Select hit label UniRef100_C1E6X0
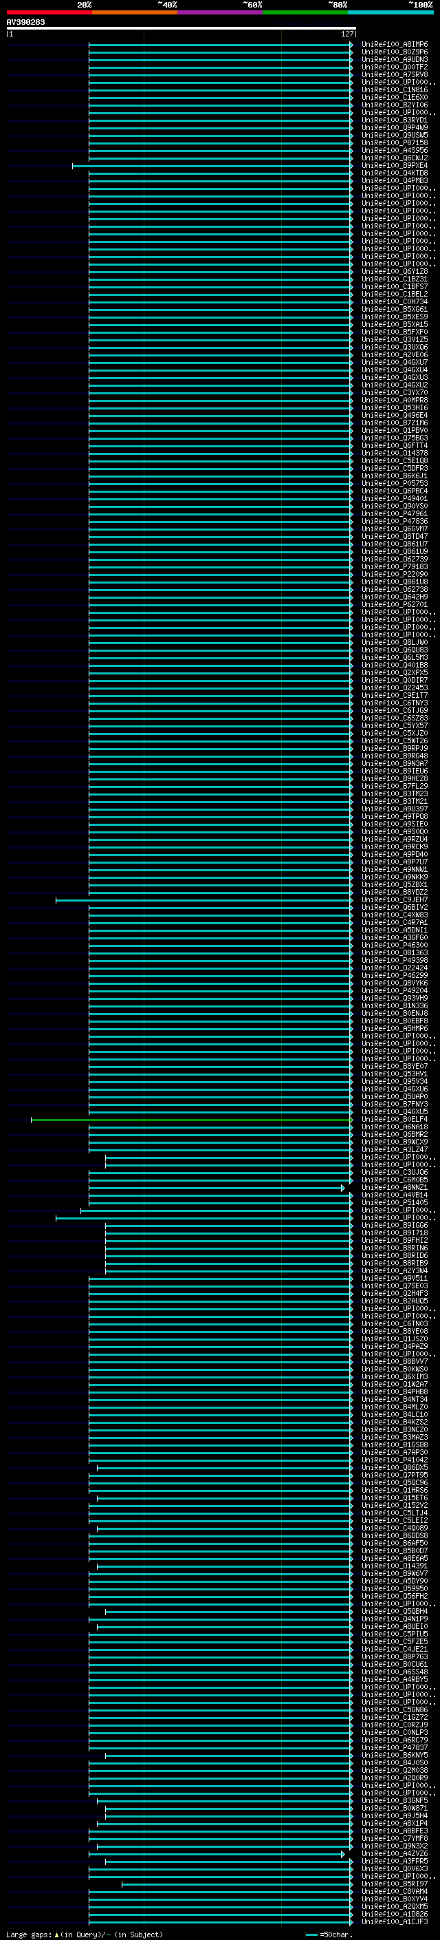Screen dimensions: 440x1940 pos(394,97)
